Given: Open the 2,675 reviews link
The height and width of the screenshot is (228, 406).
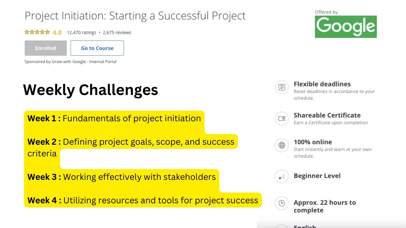Looking at the screenshot, I should 117,32.
